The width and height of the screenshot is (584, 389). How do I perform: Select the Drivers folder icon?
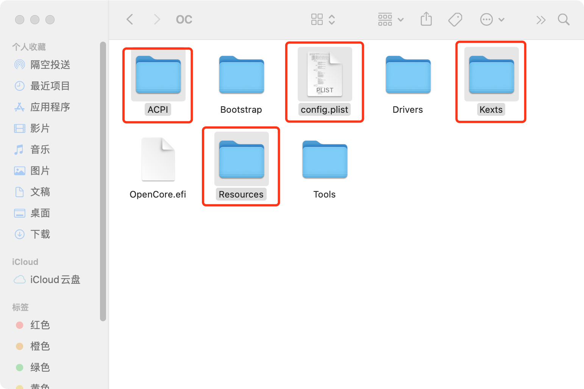coord(408,75)
